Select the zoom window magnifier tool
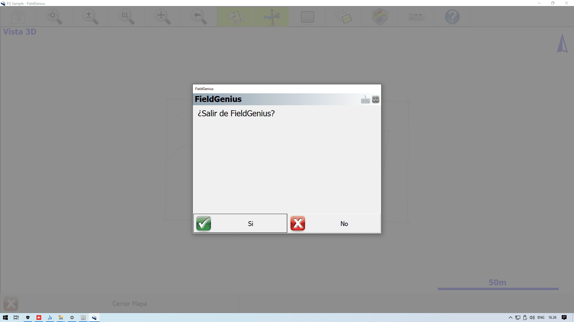 point(126,17)
